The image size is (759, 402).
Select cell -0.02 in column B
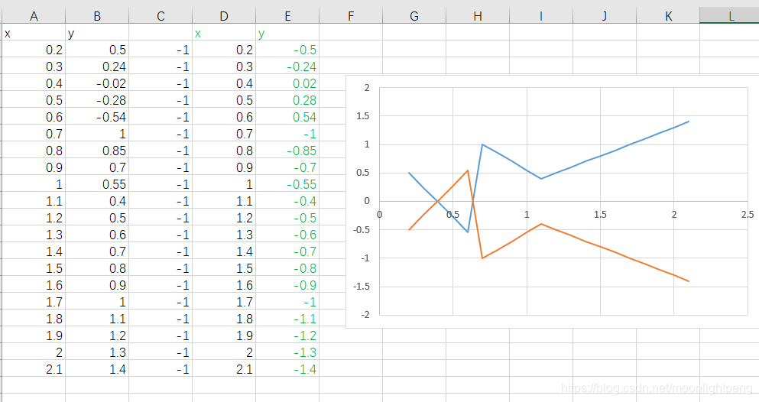pyautogui.click(x=97, y=83)
